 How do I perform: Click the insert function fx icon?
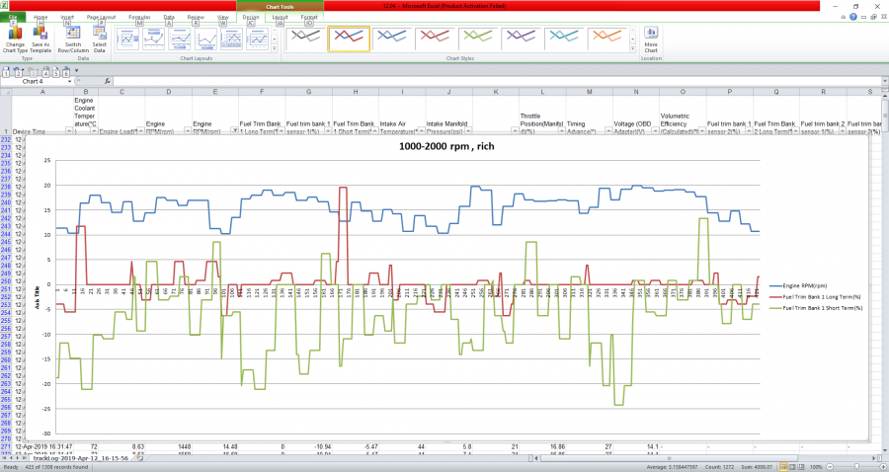pos(107,81)
